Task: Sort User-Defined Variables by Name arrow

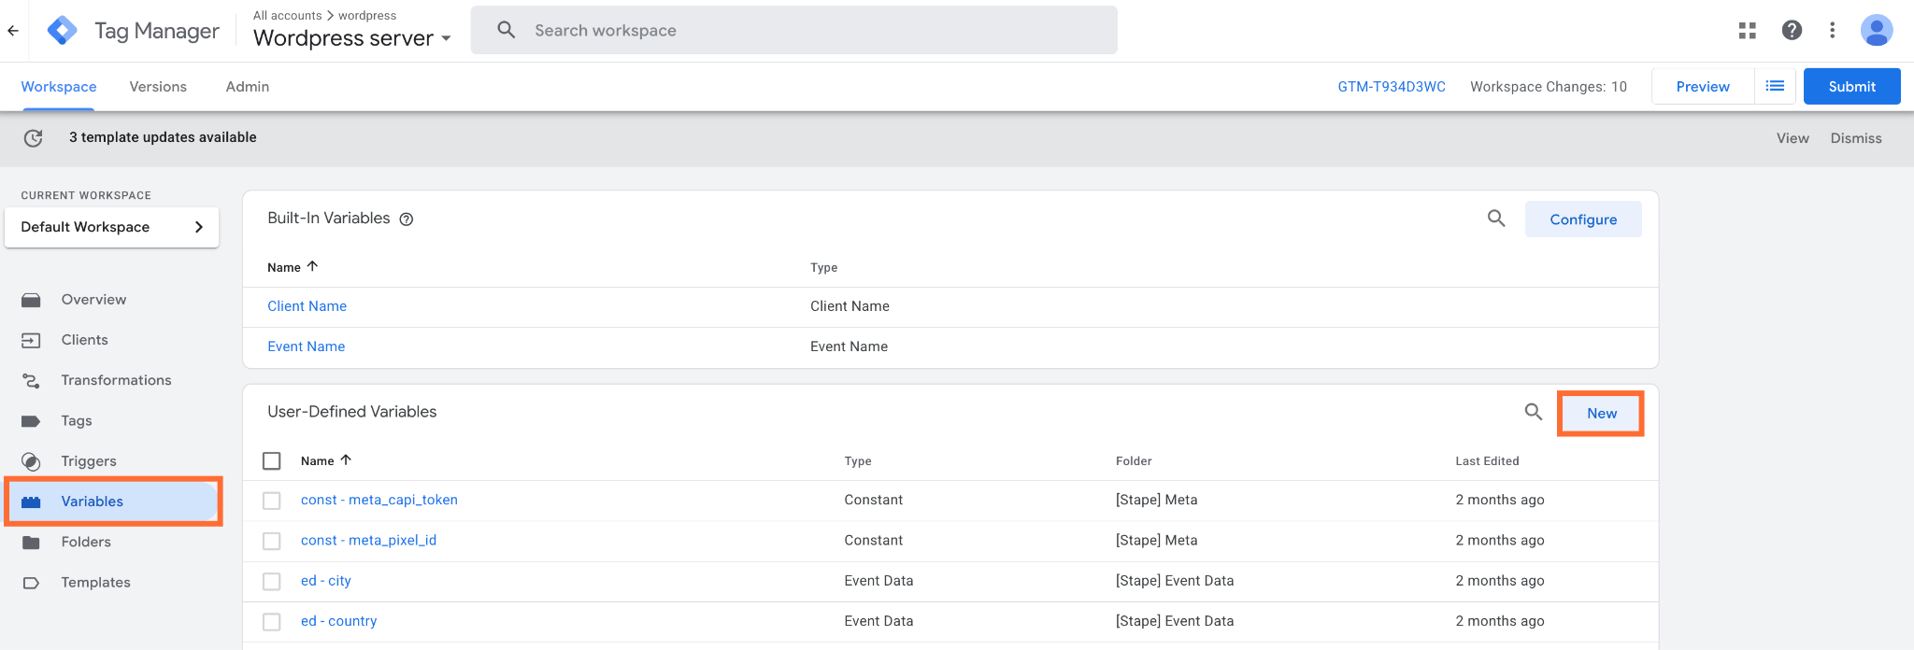Action: pos(346,459)
